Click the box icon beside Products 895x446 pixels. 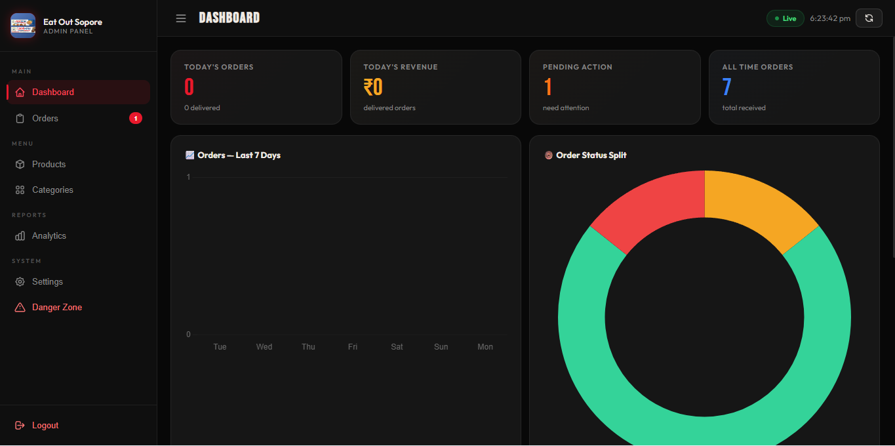pyautogui.click(x=20, y=165)
